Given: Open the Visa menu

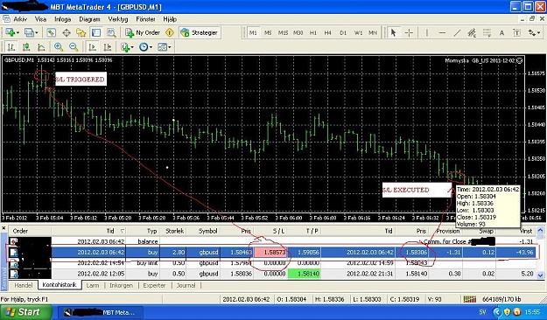Looking at the screenshot, I should [x=41, y=19].
